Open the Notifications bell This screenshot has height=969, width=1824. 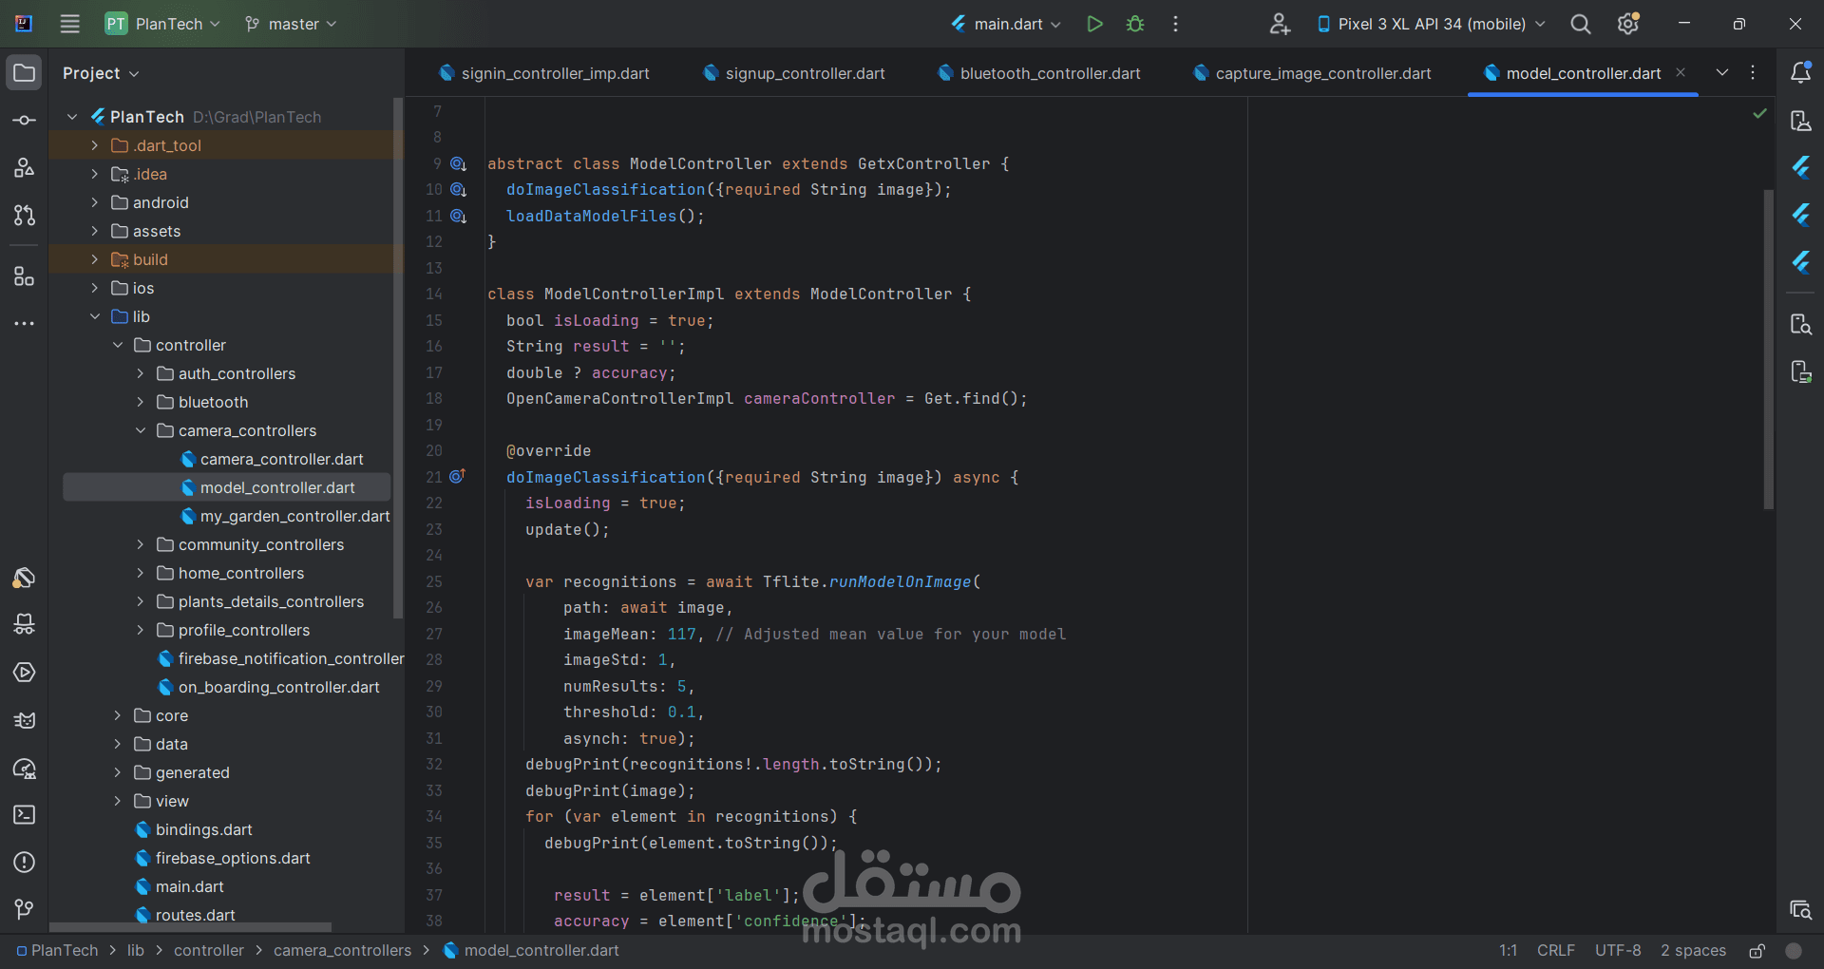1800,72
